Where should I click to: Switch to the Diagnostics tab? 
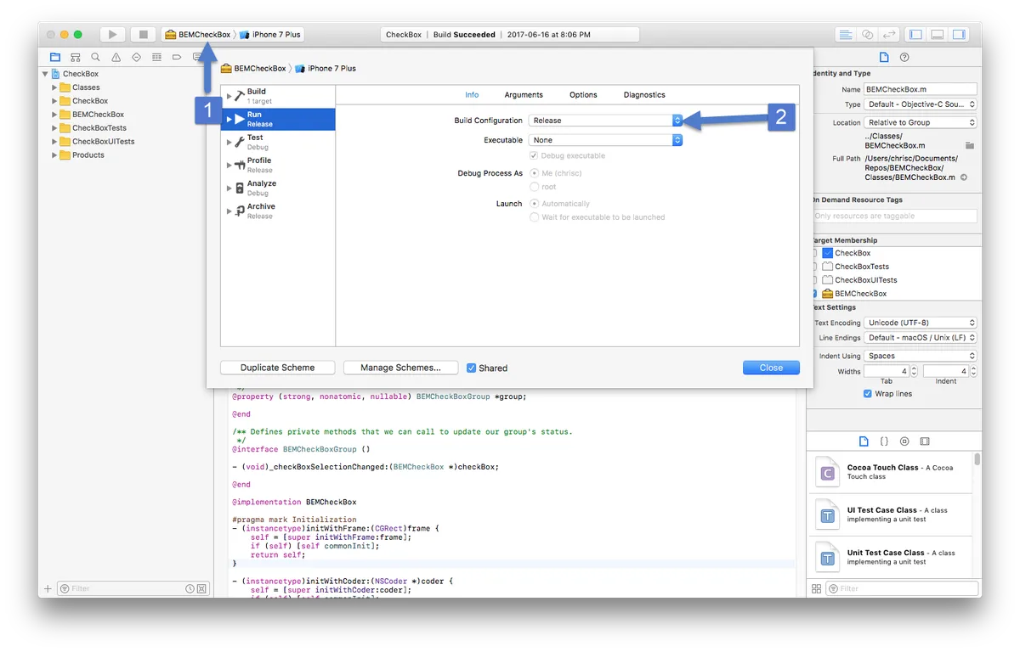644,95
